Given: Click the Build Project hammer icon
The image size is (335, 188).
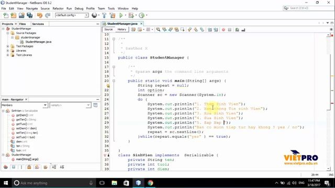Looking at the screenshot, I should pos(104,15).
